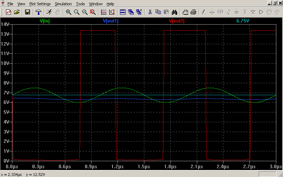Click the 0.0µs time axis label
The height and width of the screenshot is (177, 283).
click(12, 166)
